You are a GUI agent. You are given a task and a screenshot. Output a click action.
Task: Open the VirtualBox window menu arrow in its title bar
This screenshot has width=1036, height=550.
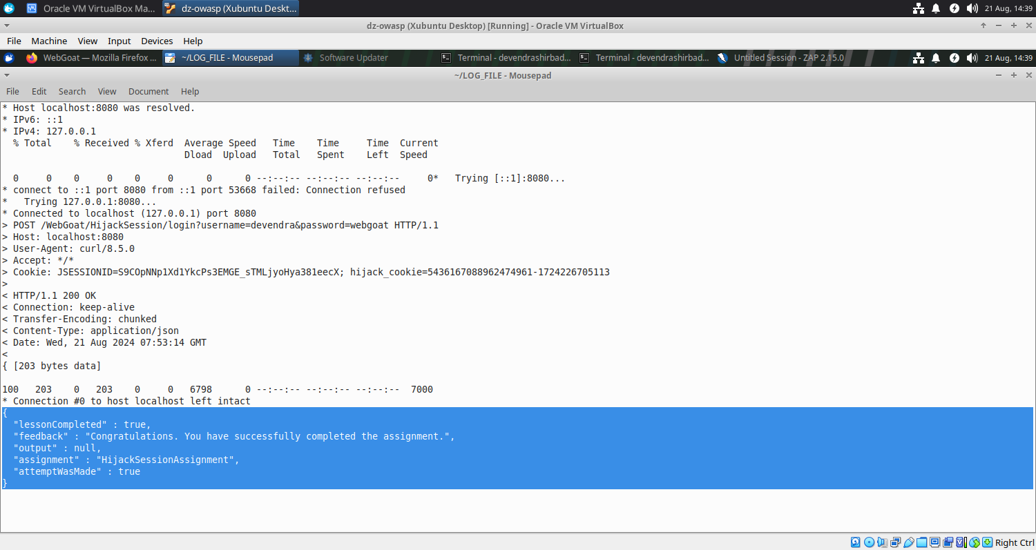tap(8, 26)
